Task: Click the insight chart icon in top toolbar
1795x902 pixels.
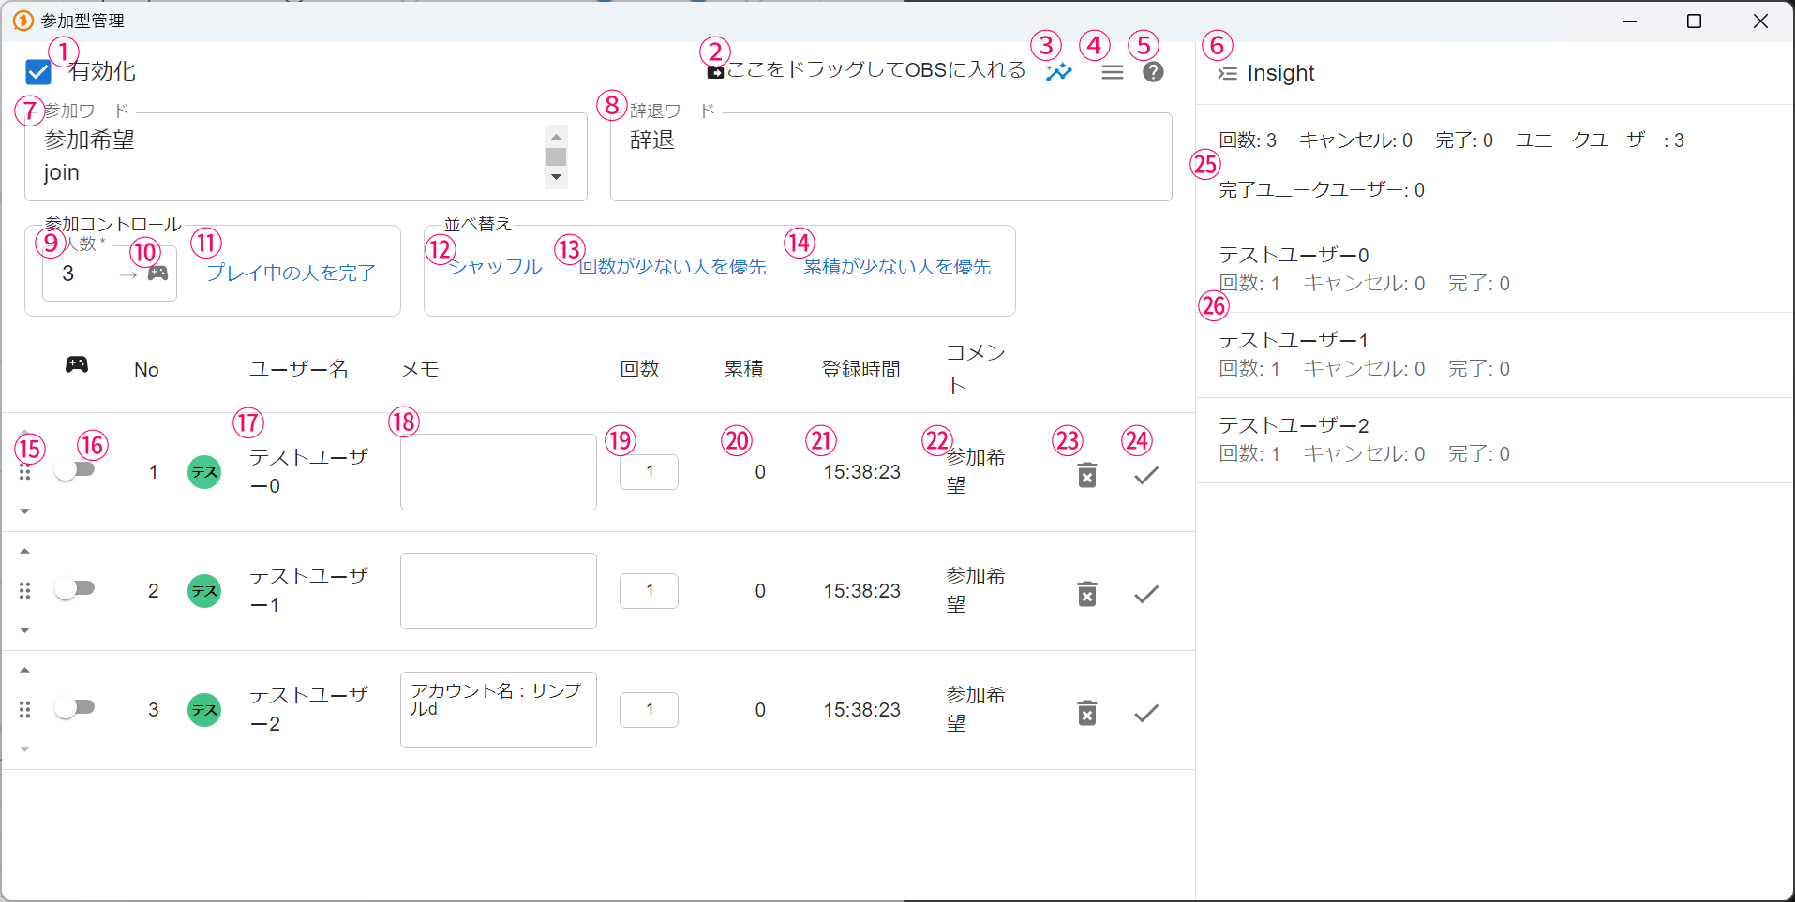Action: click(1059, 72)
